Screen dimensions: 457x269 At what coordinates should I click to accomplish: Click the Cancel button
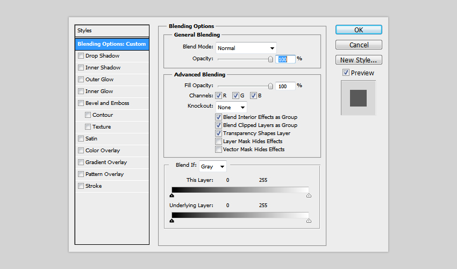click(x=359, y=45)
